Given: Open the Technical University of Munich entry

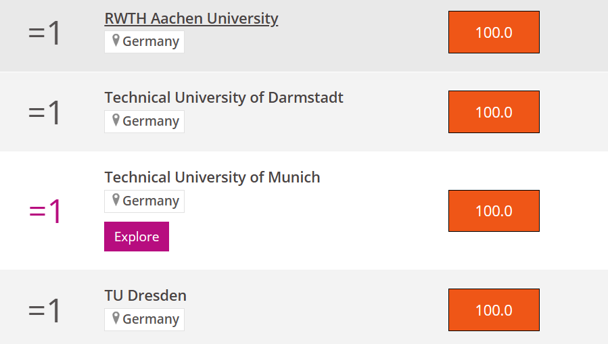Looking at the screenshot, I should click(212, 178).
